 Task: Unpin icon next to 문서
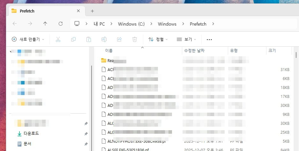(86, 144)
